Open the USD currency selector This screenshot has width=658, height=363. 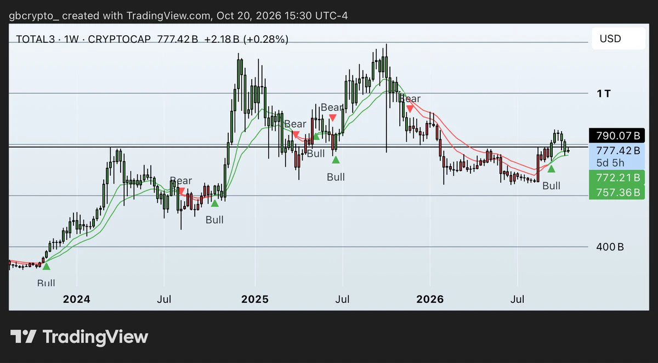click(618, 39)
